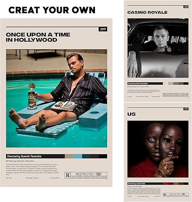Click the 'CASINO ROYALE' title text
This screenshot has width=192, height=202.
click(147, 13)
